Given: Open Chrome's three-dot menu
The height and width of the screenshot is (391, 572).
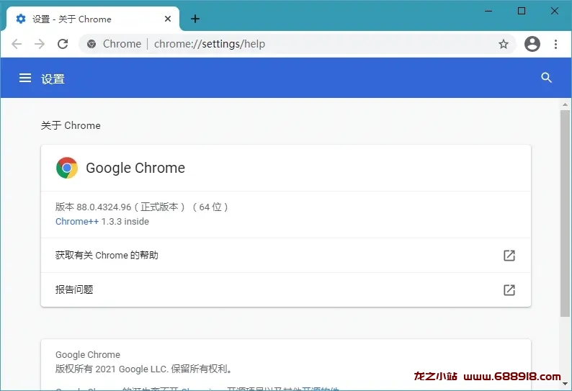Looking at the screenshot, I should [x=555, y=44].
